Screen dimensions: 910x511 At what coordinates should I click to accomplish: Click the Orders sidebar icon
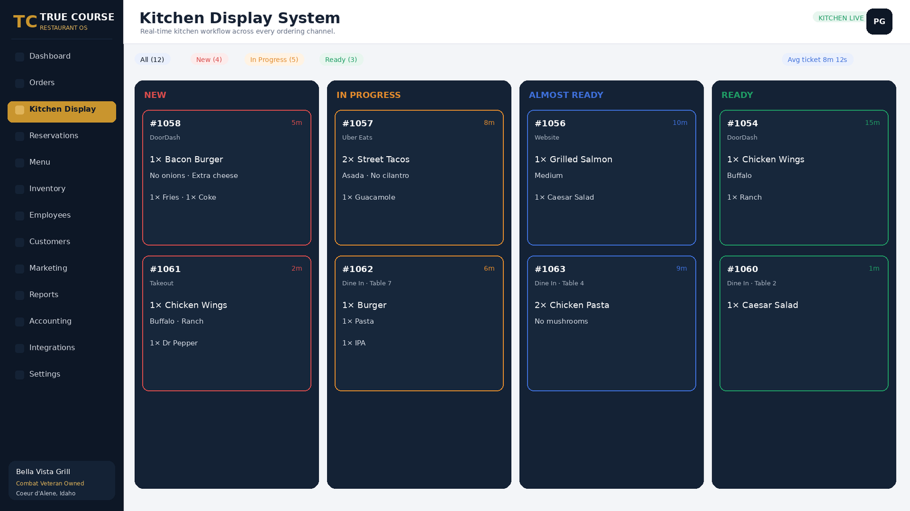(19, 83)
